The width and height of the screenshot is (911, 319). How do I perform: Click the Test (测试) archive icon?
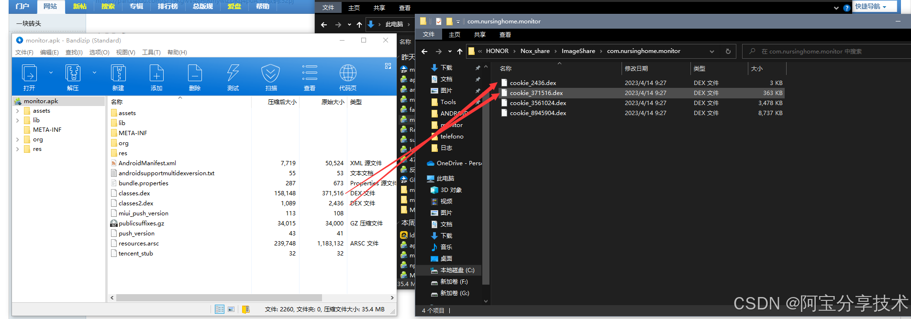(x=233, y=73)
